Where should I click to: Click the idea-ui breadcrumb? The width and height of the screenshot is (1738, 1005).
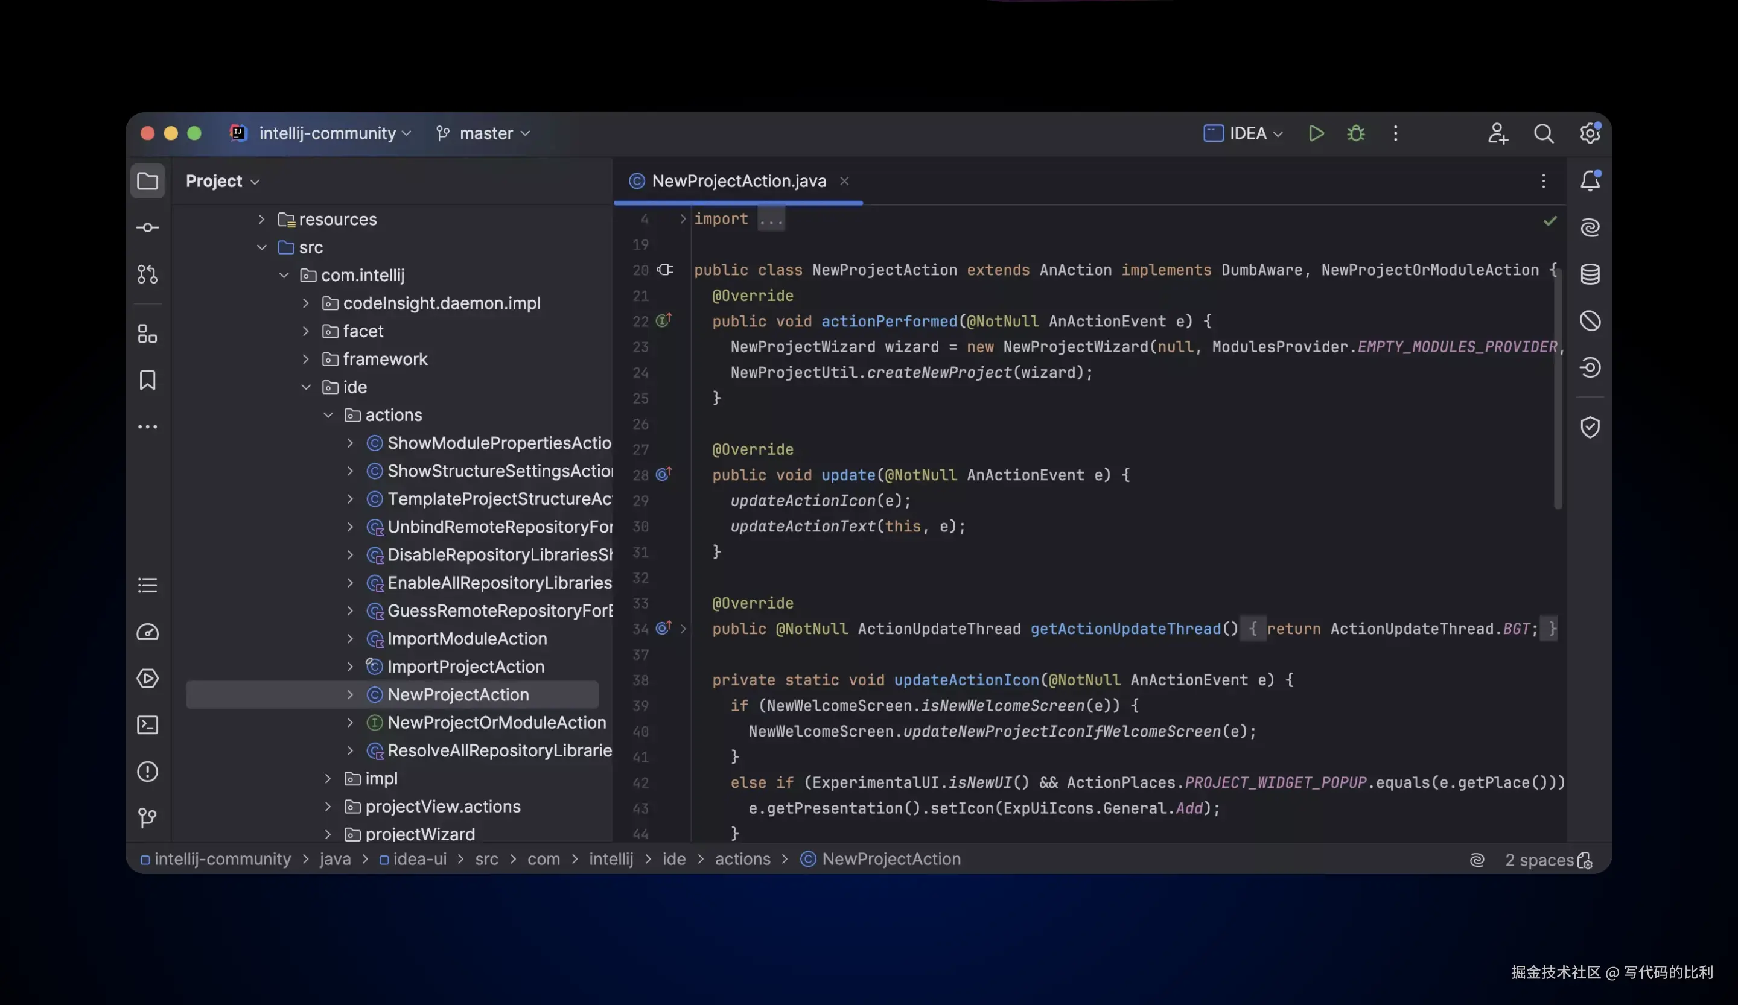click(419, 859)
